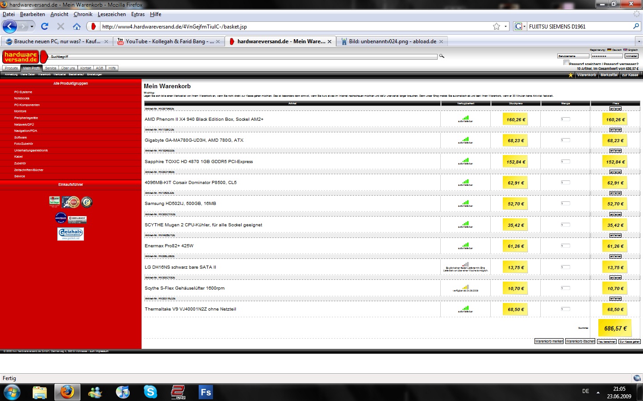Switch to 'Bild: unbenanntv024.png' tab
The width and height of the screenshot is (643, 401).
pyautogui.click(x=392, y=41)
